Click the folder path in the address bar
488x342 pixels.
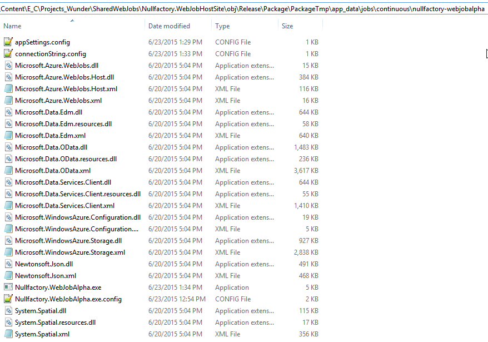(x=243, y=9)
